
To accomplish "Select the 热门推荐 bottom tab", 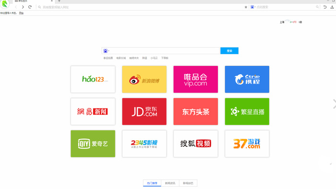I will click(152, 183).
